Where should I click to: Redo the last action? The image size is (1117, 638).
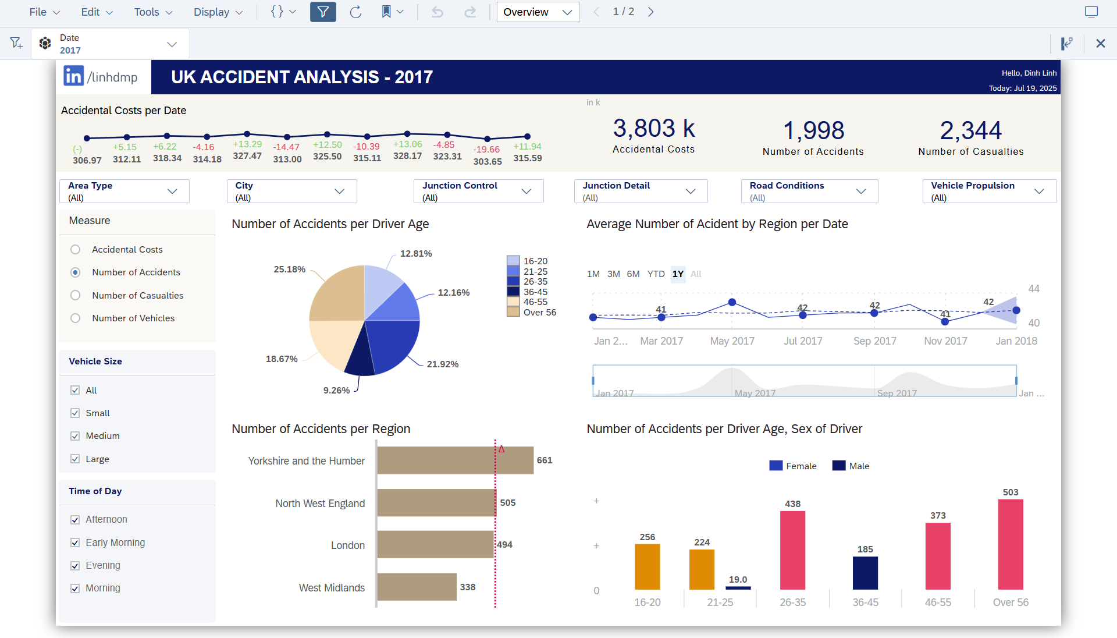[469, 12]
